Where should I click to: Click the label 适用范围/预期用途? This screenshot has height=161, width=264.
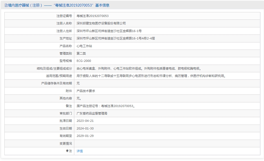point(59,76)
